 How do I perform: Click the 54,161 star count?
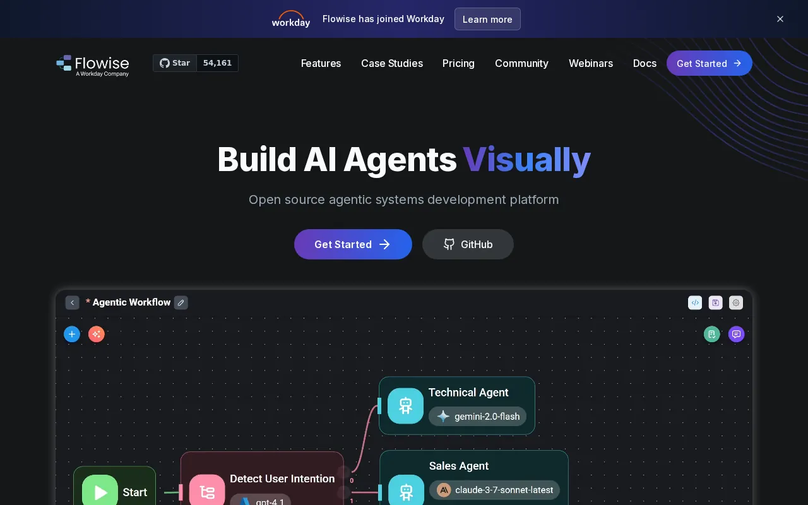coord(217,63)
